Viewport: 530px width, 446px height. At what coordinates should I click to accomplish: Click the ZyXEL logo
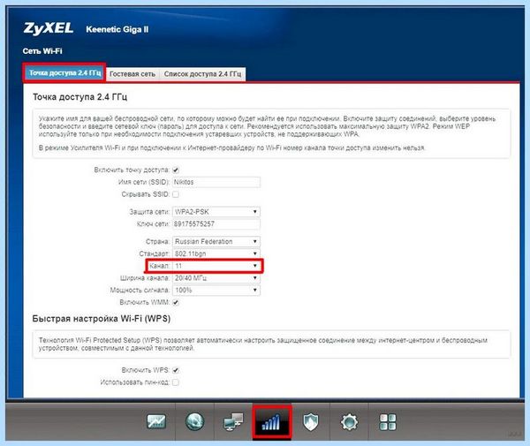[48, 29]
